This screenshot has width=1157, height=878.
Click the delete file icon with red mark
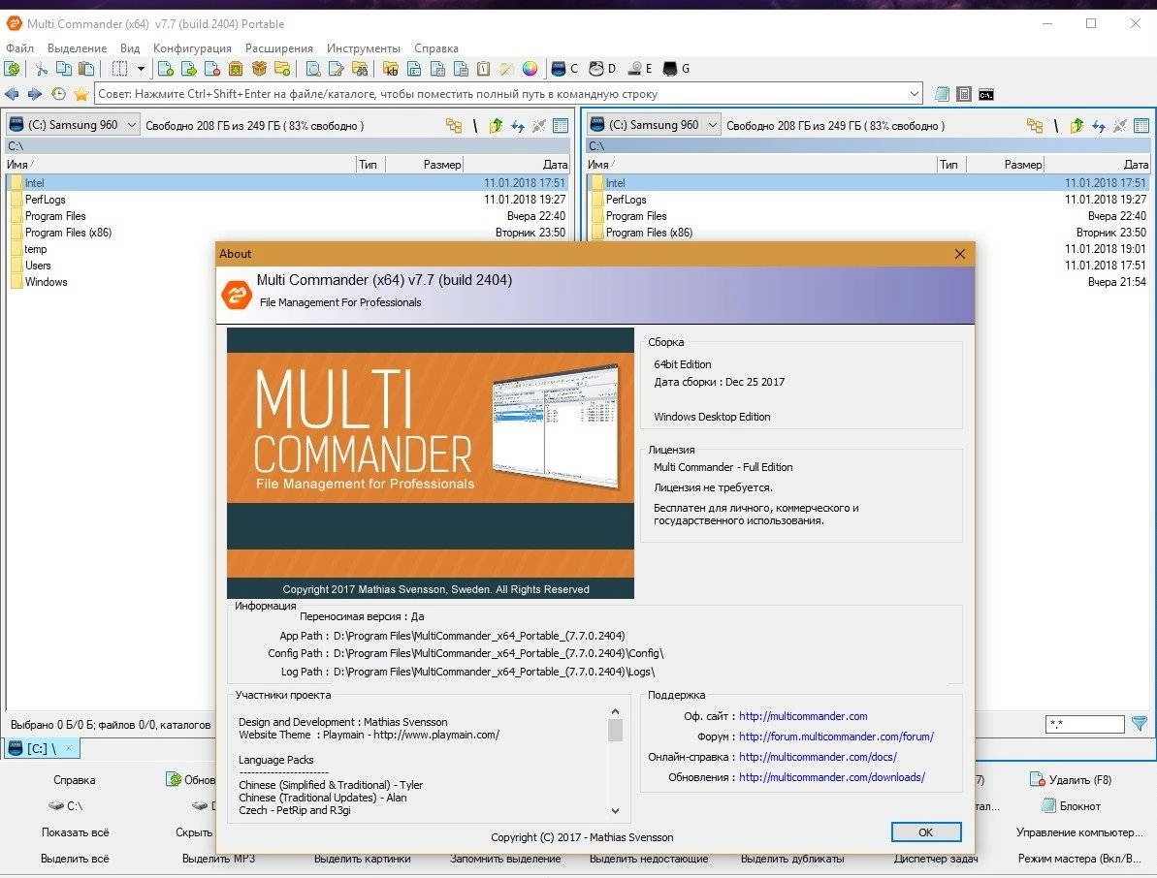[x=211, y=69]
